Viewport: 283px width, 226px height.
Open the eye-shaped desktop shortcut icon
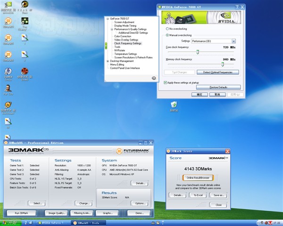25,4
